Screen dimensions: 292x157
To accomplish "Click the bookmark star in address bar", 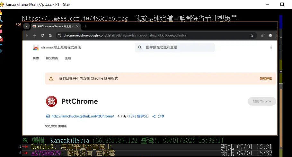I will (x=252, y=35).
